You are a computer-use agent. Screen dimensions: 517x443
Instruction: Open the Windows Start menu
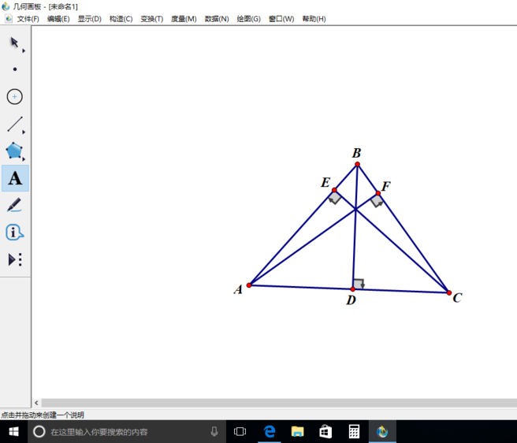pos(13,431)
